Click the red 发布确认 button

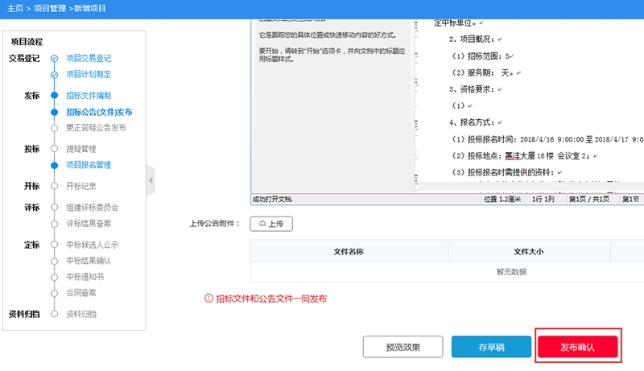coord(577,347)
